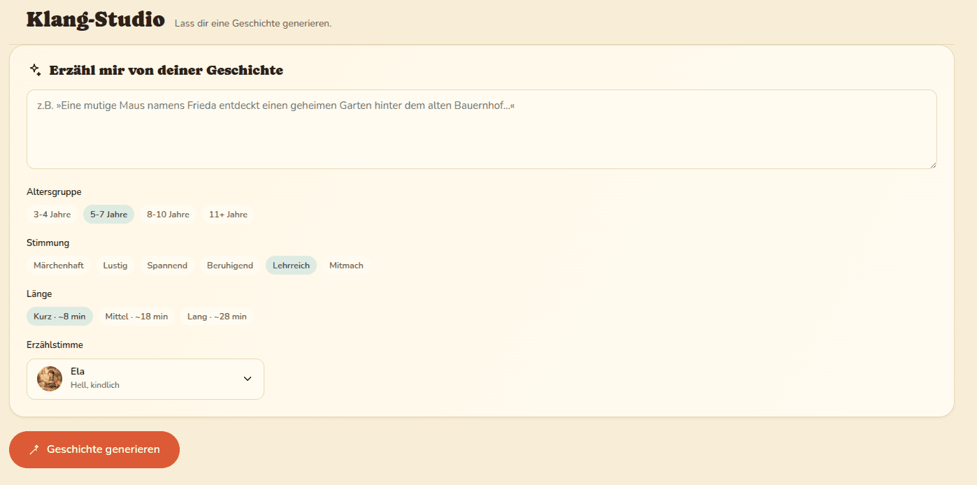Click the Altersgruppe label
The height and width of the screenshot is (485, 977).
coord(54,192)
